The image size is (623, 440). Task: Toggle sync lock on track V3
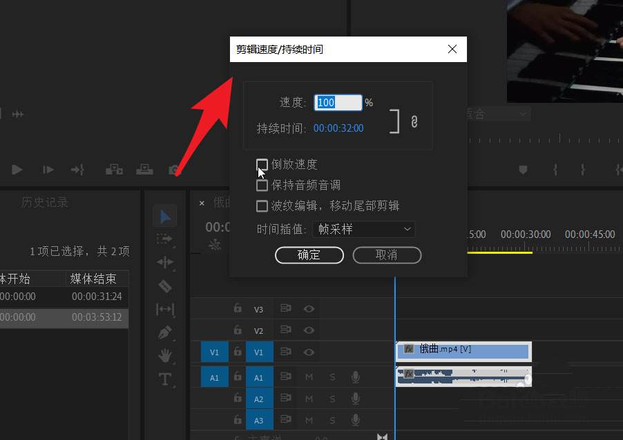tap(286, 308)
